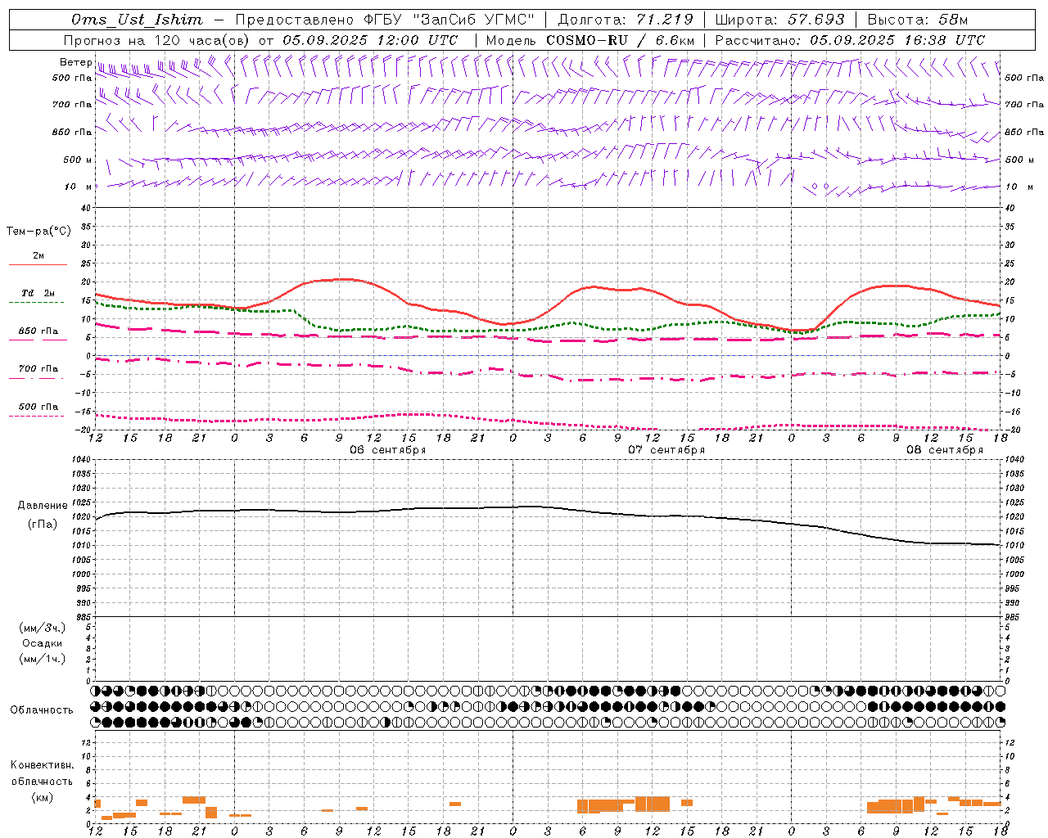Click the Облачность cloud cover row label

coord(42,710)
